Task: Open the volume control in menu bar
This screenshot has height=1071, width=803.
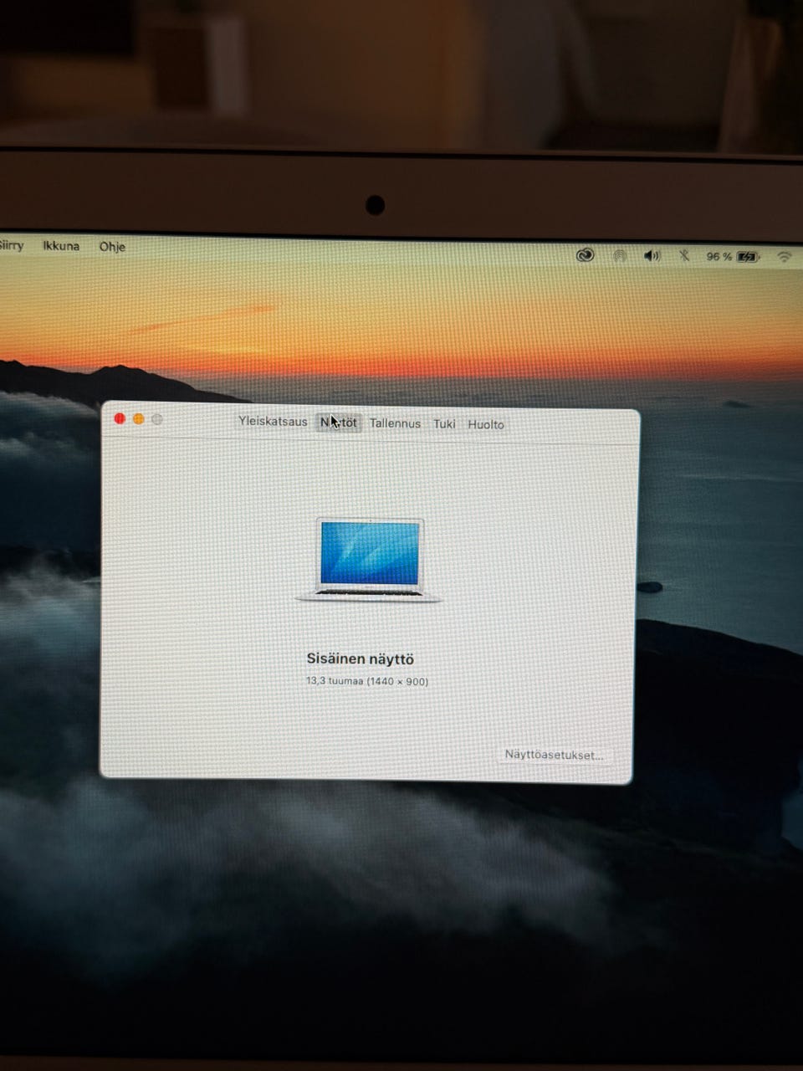Action: point(652,256)
